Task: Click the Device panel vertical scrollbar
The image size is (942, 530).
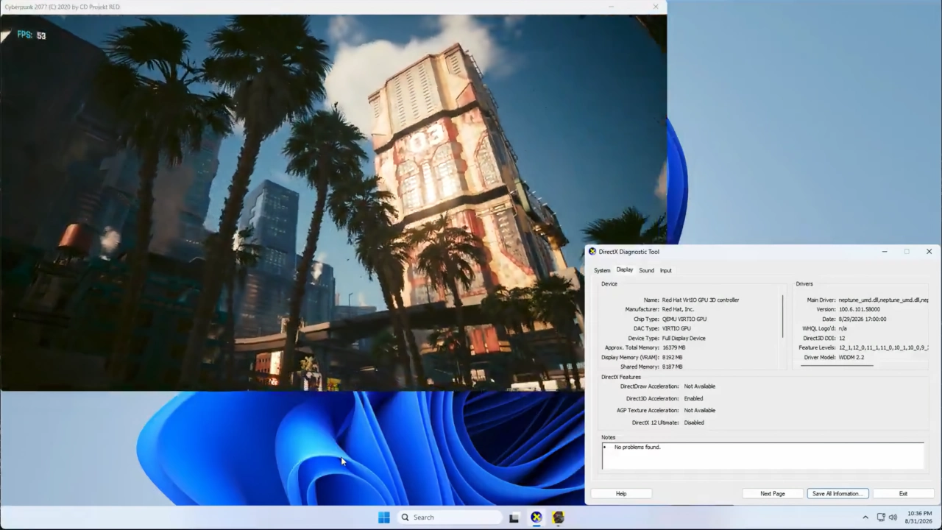Action: tap(783, 317)
